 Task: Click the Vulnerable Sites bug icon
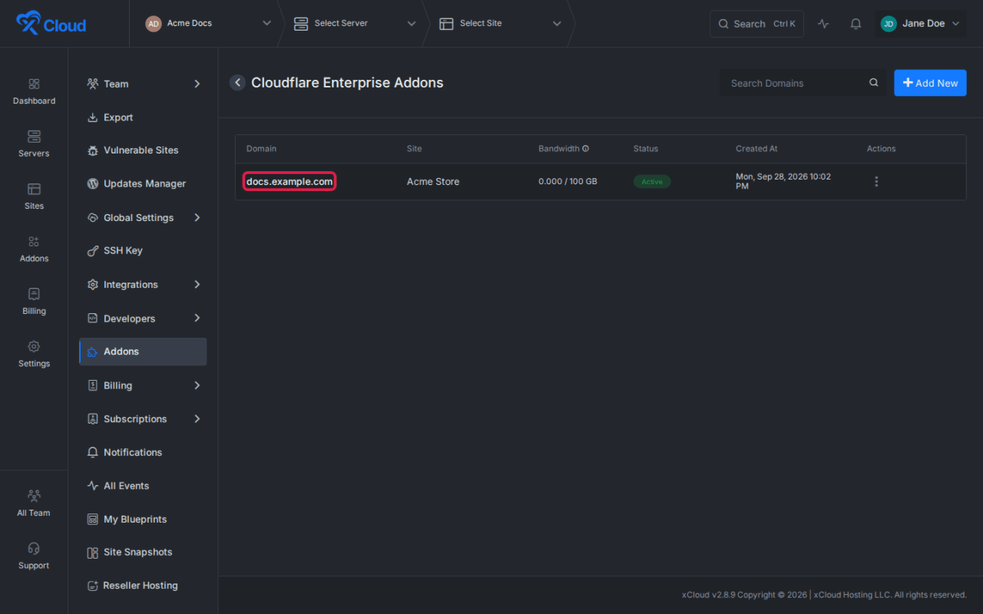93,150
